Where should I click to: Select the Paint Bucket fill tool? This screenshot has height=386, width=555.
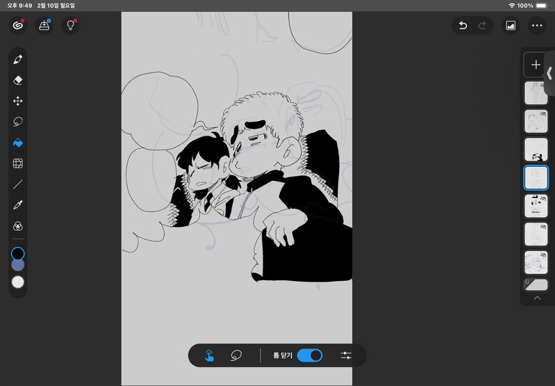[17, 143]
